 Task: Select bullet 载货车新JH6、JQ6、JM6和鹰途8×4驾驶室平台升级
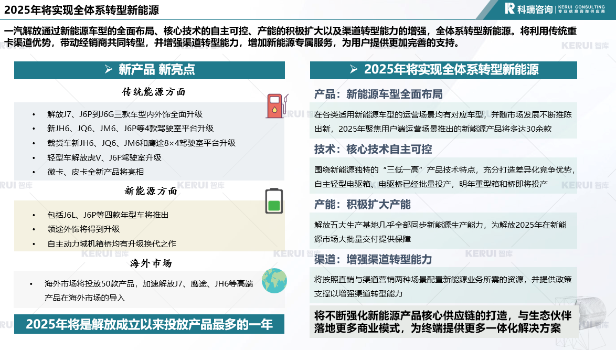[x=142, y=143]
